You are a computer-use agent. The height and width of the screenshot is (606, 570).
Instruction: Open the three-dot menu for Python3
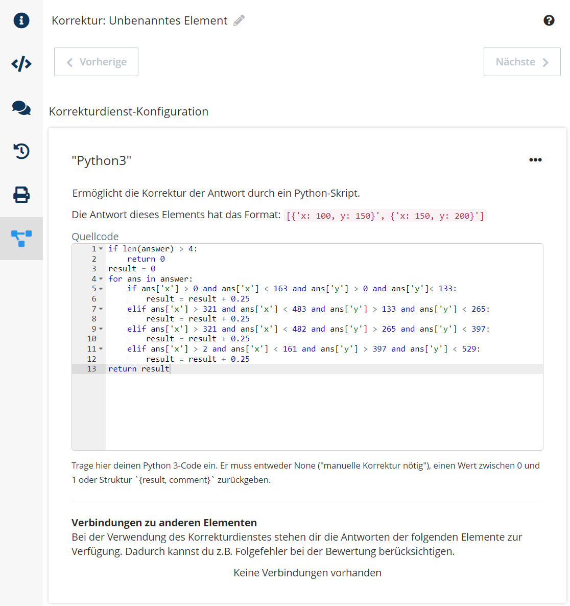pyautogui.click(x=535, y=159)
